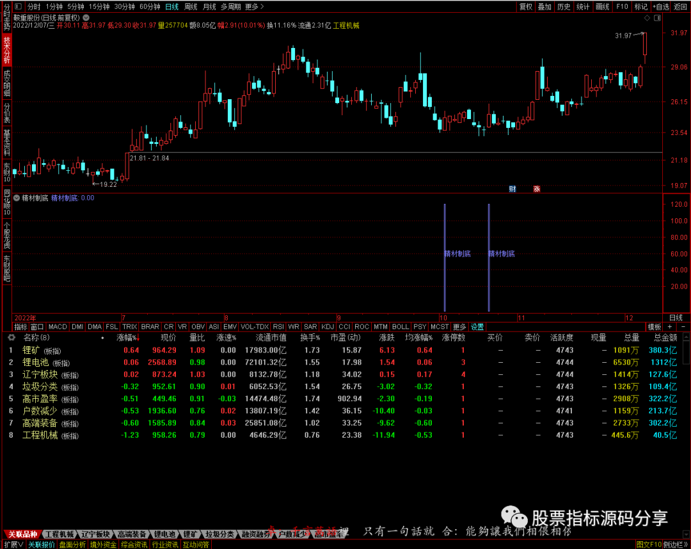The image size is (691, 549).
Task: Click the 画线 draw line button
Action: pyautogui.click(x=603, y=6)
